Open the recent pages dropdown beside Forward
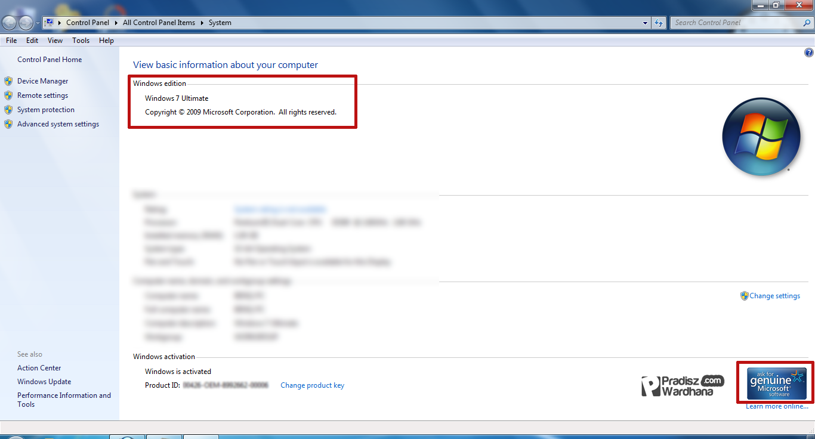Screen dimensions: 815x439 (38, 23)
